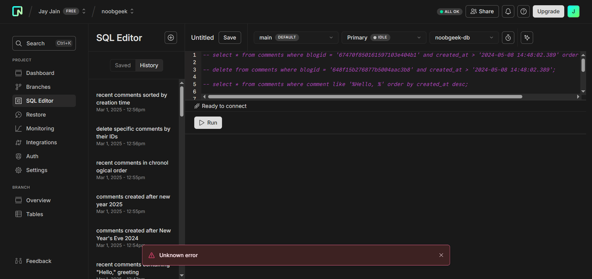The height and width of the screenshot is (279, 592).
Task: Open the main branch dropdown
Action: tap(296, 37)
